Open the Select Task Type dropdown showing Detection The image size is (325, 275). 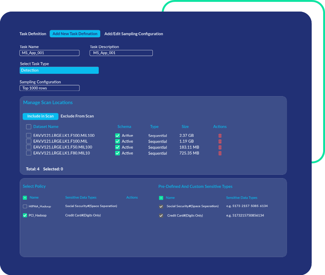59,70
